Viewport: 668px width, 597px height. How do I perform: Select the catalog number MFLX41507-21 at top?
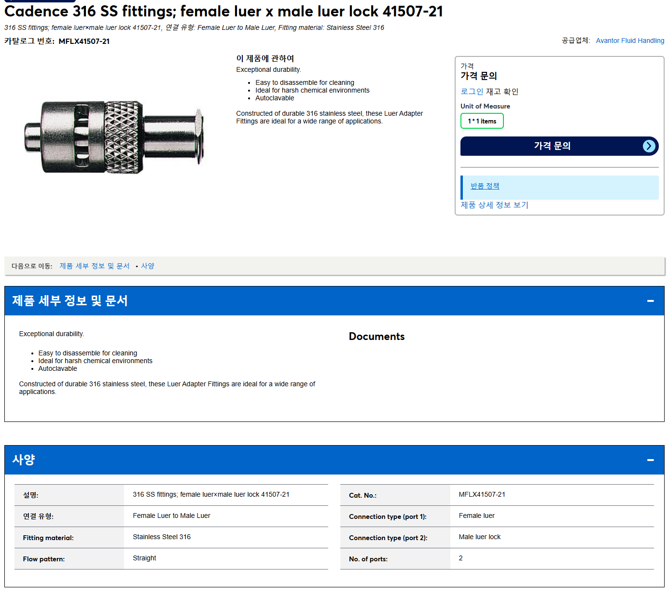(x=84, y=41)
